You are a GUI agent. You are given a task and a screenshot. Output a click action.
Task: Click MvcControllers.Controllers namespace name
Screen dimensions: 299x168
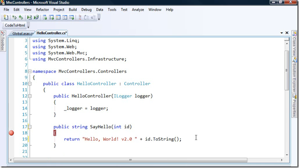coord(93,71)
